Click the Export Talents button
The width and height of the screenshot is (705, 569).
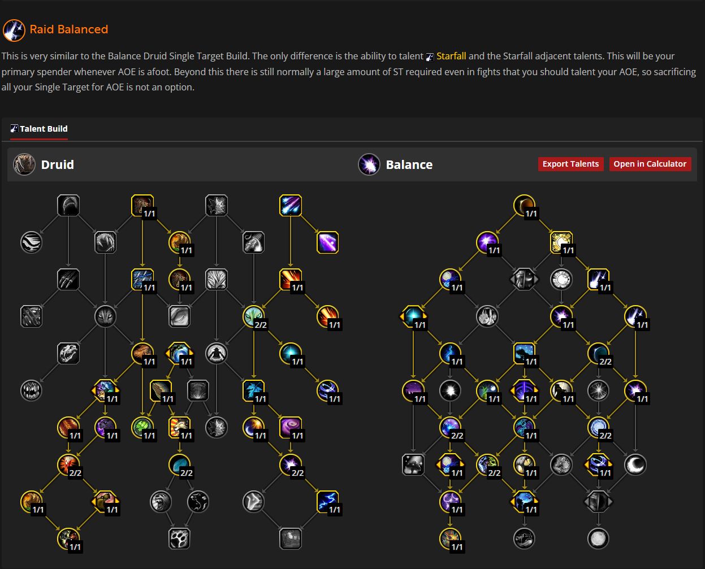click(x=570, y=164)
